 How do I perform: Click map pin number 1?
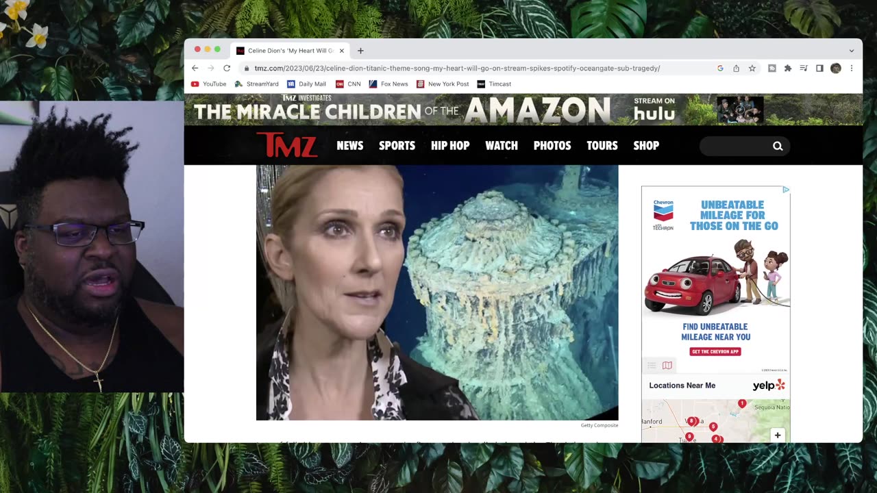[x=742, y=404]
